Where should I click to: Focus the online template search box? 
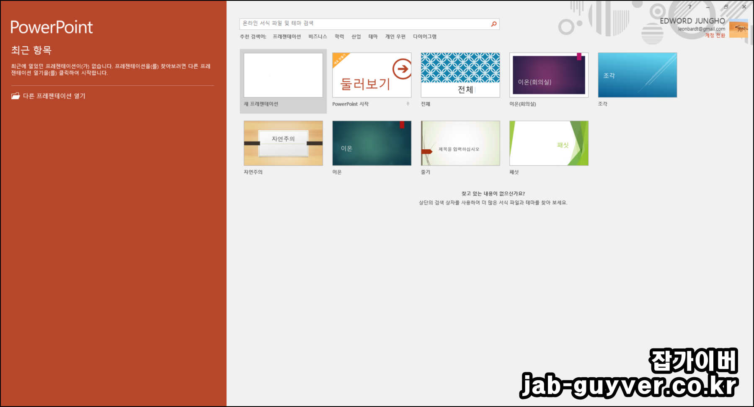click(x=369, y=24)
